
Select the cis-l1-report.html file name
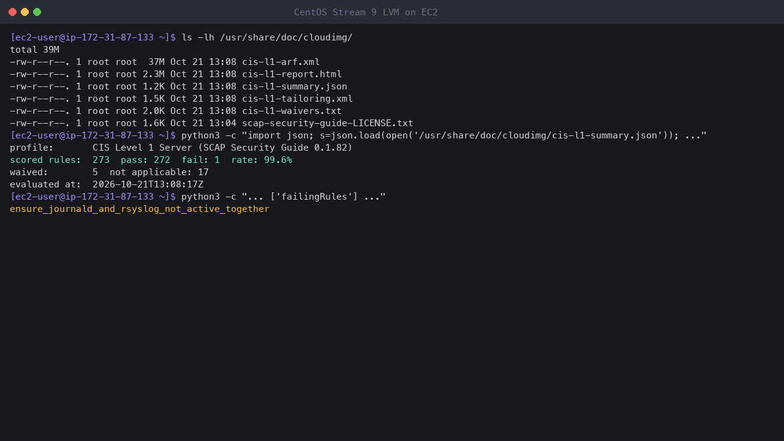pos(292,74)
